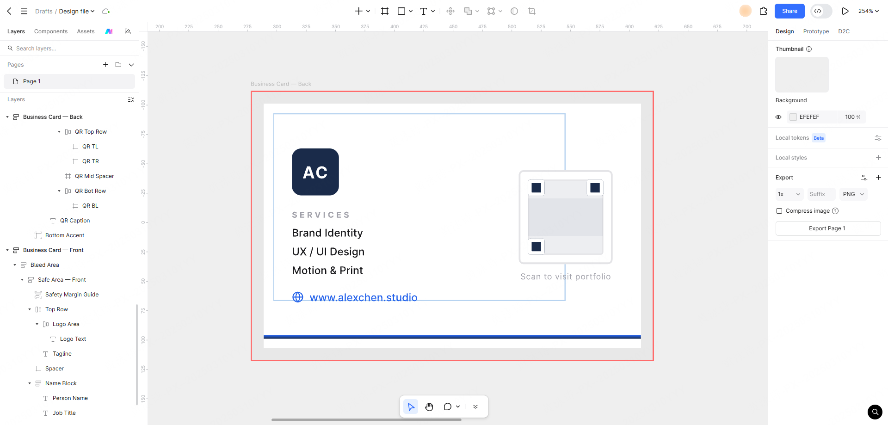Click the EFEFEF background color swatch
This screenshot has width=888, height=425.
(x=793, y=117)
